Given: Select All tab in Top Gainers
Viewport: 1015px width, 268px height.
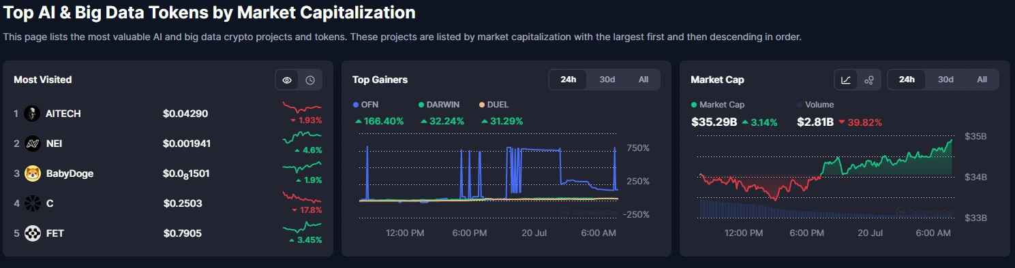Looking at the screenshot, I should [643, 80].
